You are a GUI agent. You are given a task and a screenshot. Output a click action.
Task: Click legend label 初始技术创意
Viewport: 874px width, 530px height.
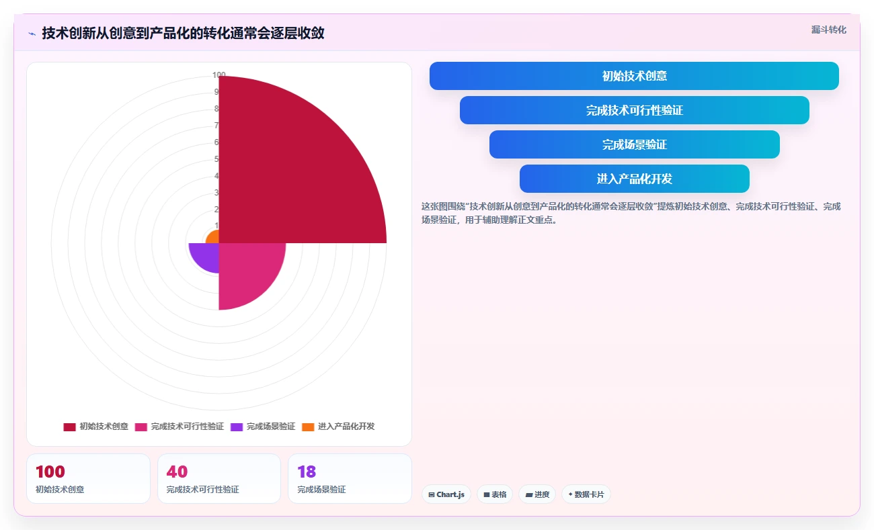(x=104, y=427)
